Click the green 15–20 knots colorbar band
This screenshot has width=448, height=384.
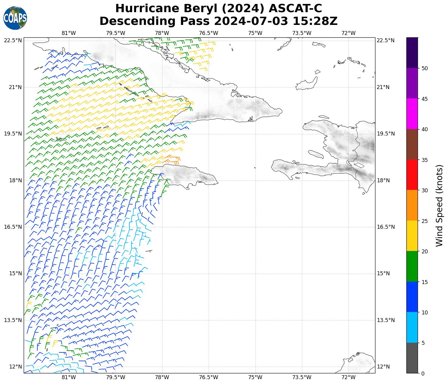pyautogui.click(x=412, y=266)
